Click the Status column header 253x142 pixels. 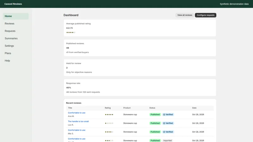[x=152, y=108]
